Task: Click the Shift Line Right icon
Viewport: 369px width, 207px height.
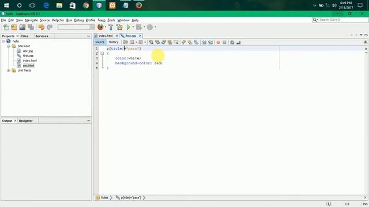Action: (x=210, y=42)
